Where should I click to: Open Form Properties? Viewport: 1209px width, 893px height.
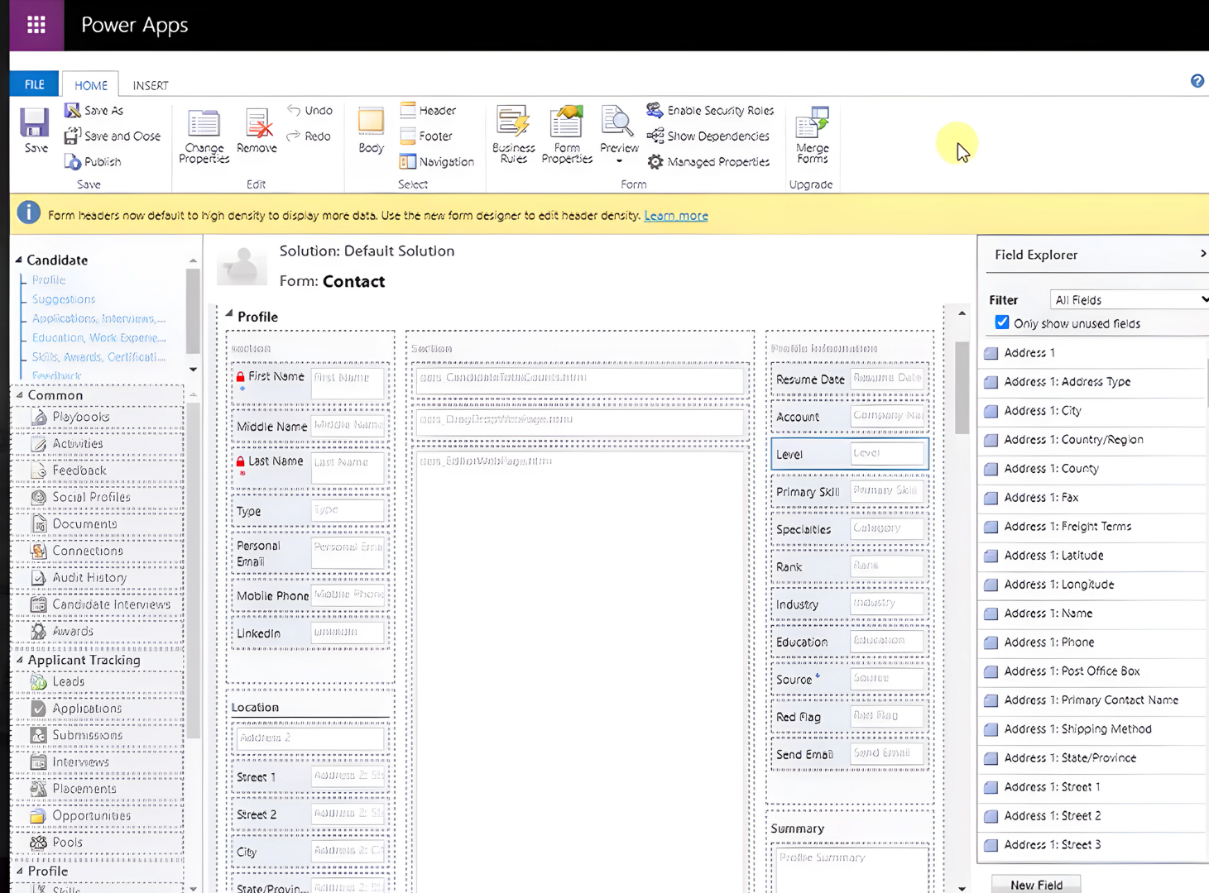tap(567, 135)
